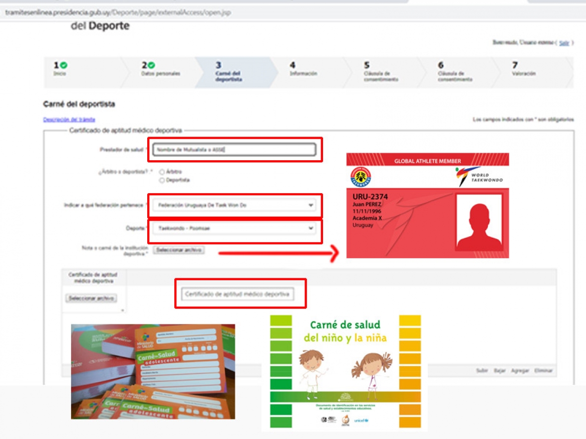Click the Agregar button in the table footer
586x439 pixels.
pyautogui.click(x=520, y=371)
